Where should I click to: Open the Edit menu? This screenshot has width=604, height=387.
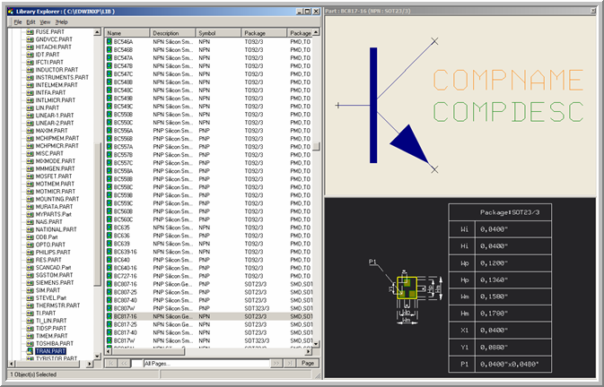31,22
